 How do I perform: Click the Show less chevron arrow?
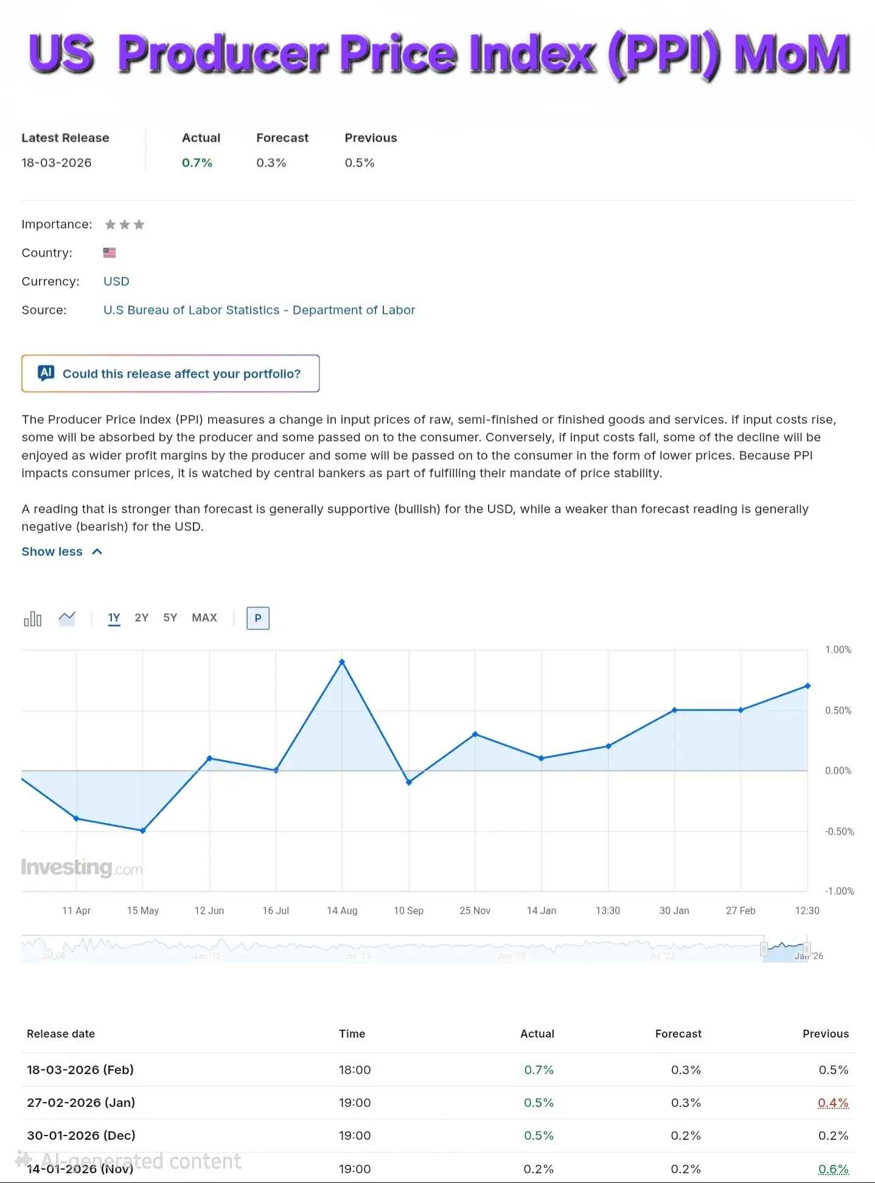pyautogui.click(x=97, y=551)
